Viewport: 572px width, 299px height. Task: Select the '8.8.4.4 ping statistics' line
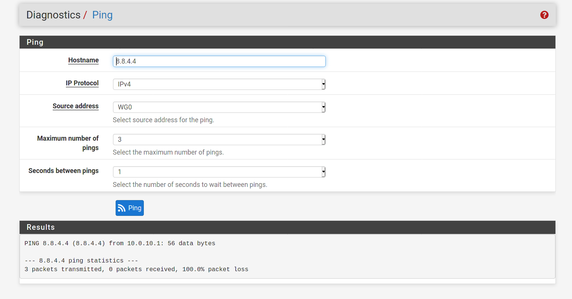coord(81,261)
